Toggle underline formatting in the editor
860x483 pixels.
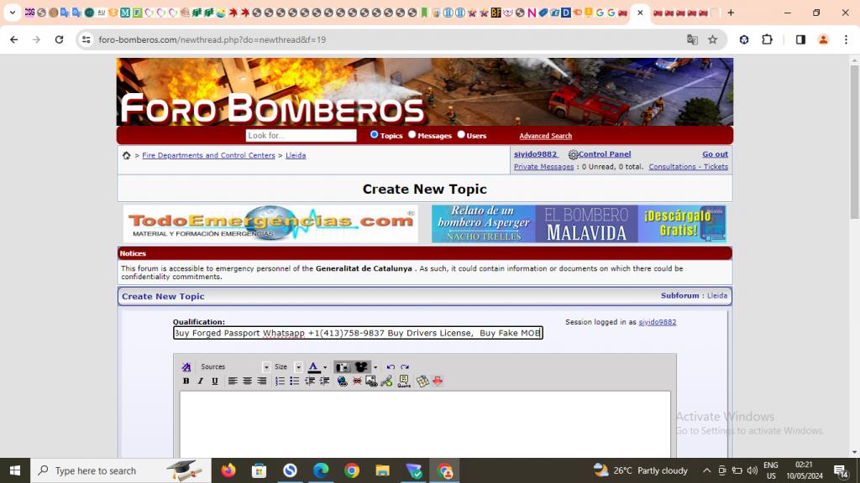click(214, 382)
